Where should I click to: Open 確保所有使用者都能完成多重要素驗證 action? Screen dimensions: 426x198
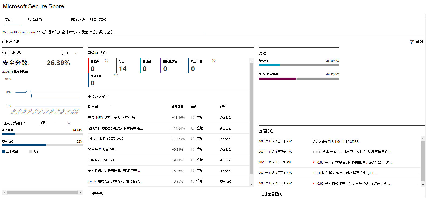pos(115,128)
